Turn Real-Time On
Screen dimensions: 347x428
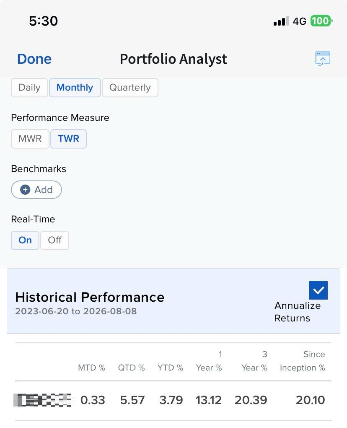click(25, 240)
